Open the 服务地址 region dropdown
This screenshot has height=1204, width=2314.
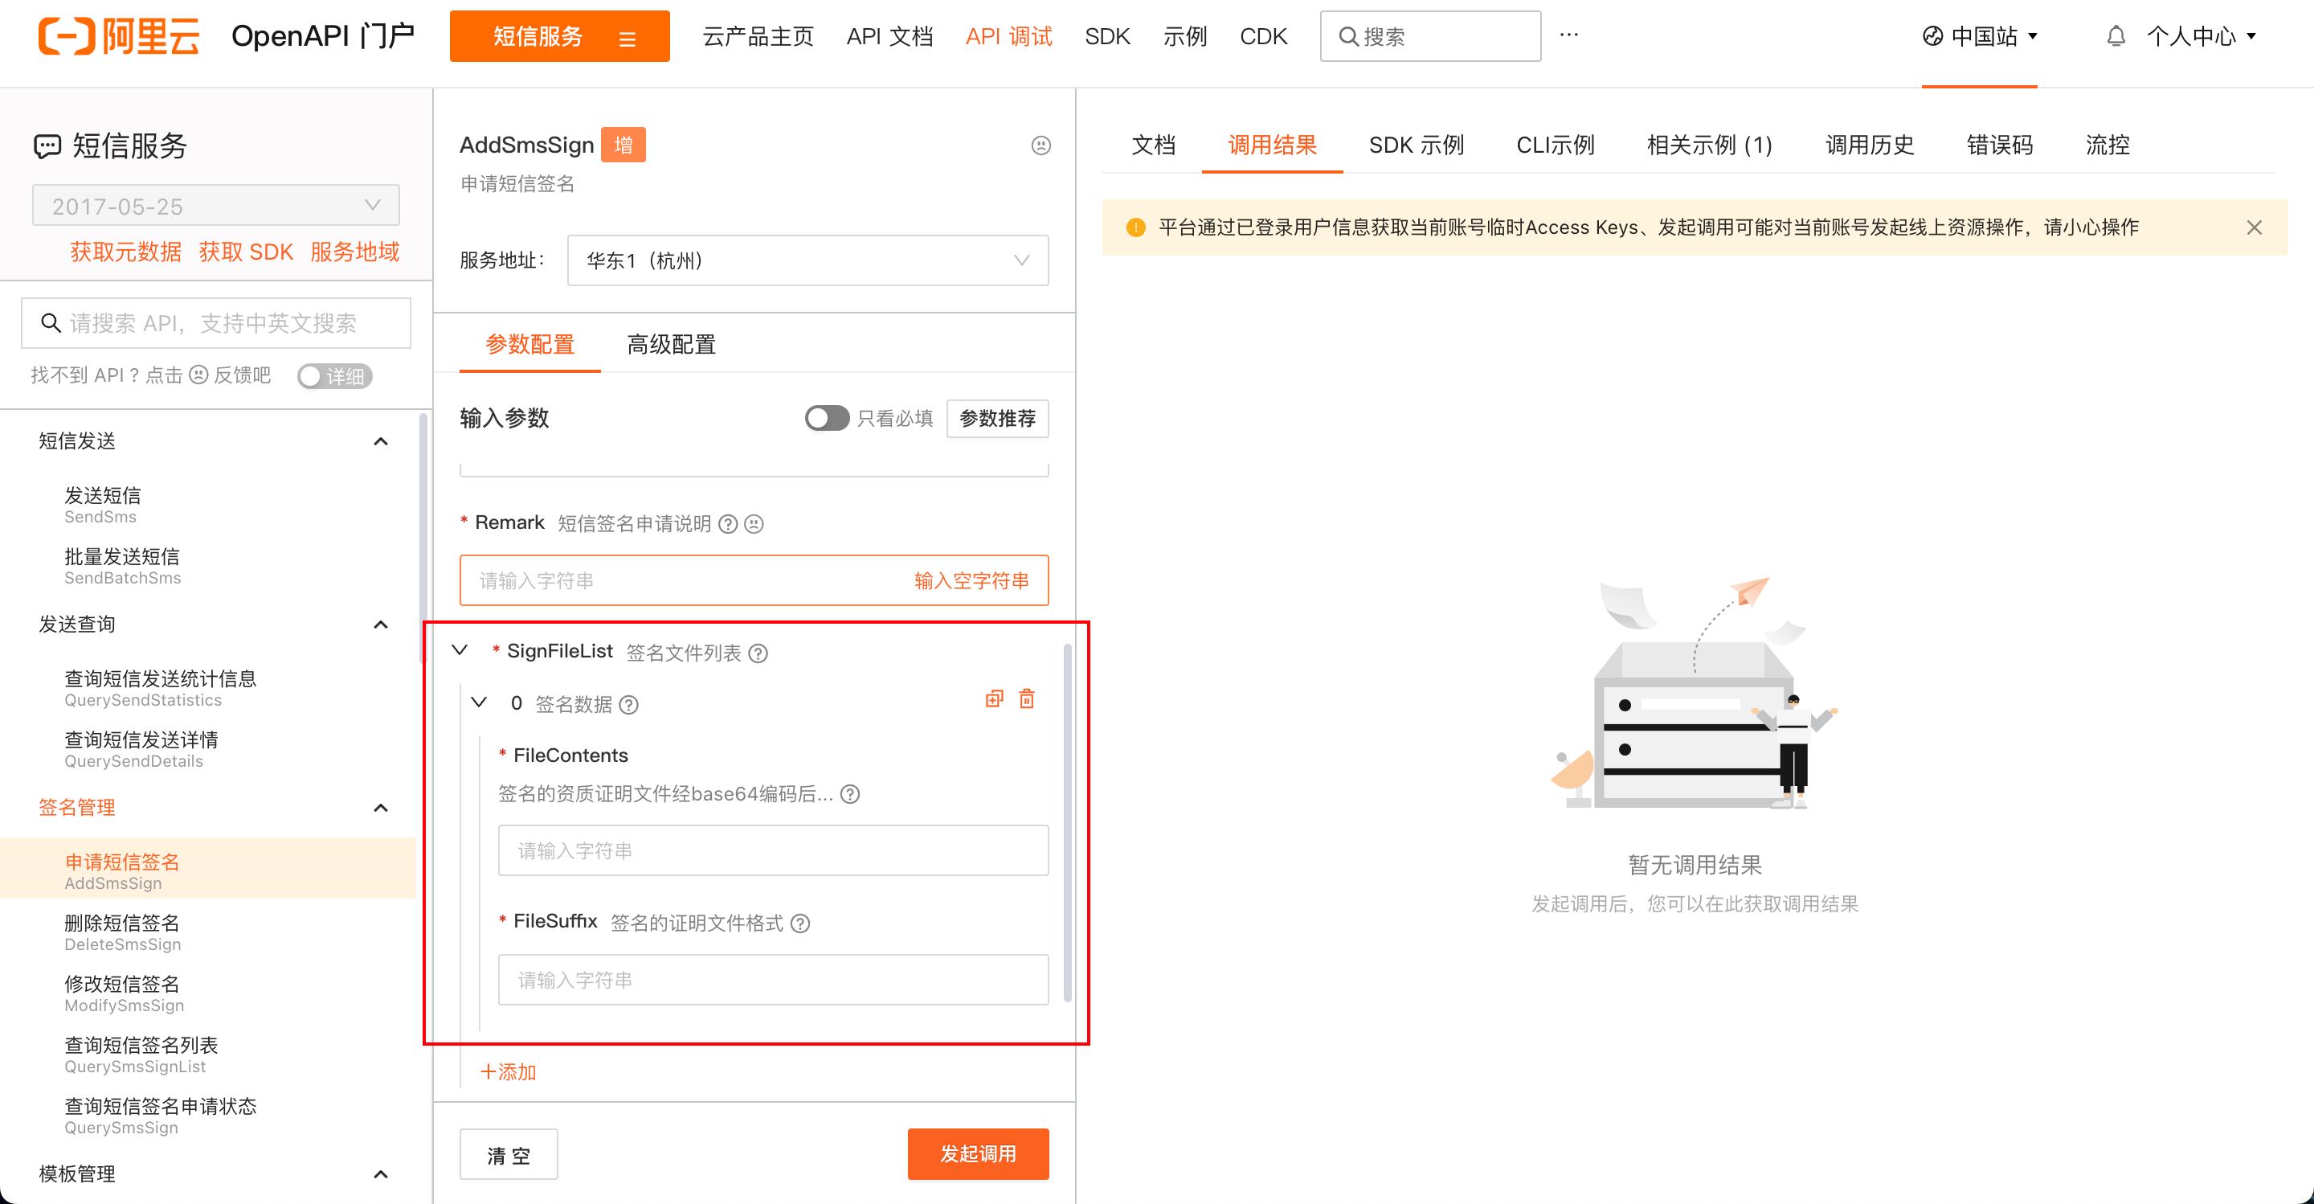(x=807, y=260)
